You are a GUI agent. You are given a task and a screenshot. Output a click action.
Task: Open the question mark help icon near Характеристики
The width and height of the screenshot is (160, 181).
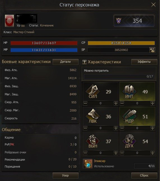pyautogui.click(x=84, y=62)
